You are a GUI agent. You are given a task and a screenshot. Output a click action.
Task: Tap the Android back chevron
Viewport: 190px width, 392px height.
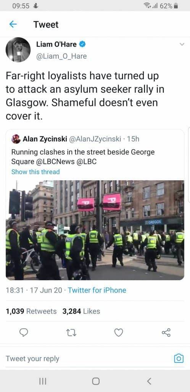tap(149, 381)
